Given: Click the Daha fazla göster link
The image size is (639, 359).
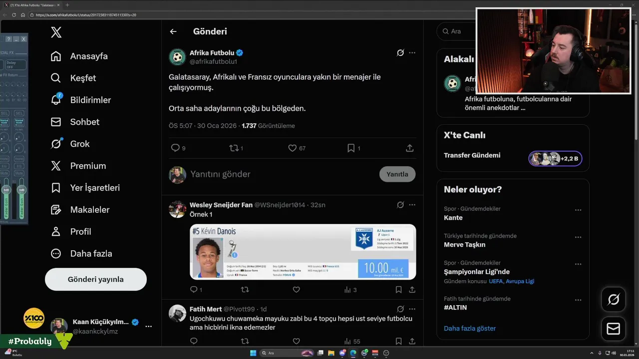Looking at the screenshot, I should (x=470, y=328).
